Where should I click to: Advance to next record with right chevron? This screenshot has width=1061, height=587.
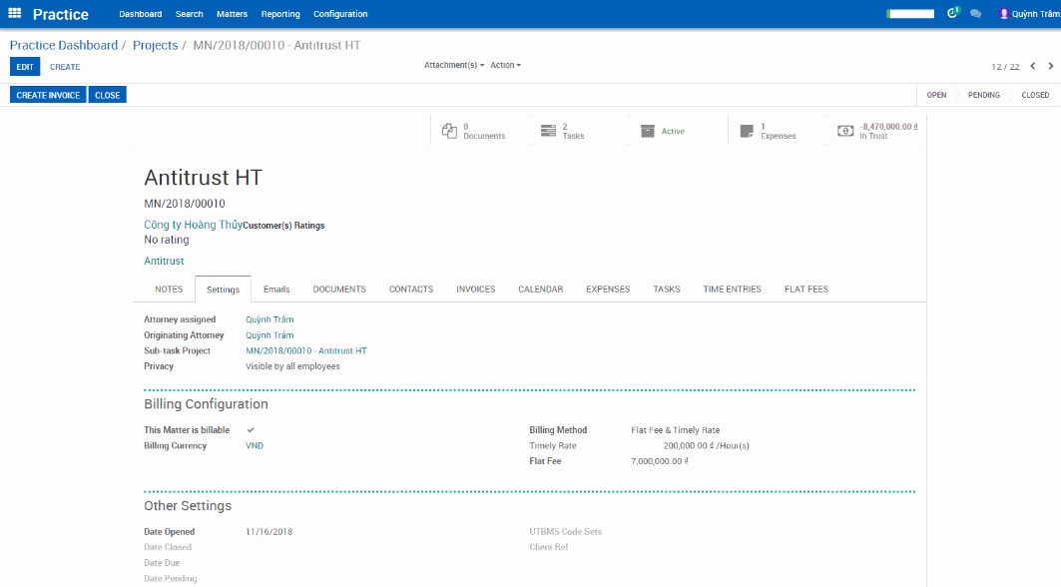pyautogui.click(x=1050, y=66)
